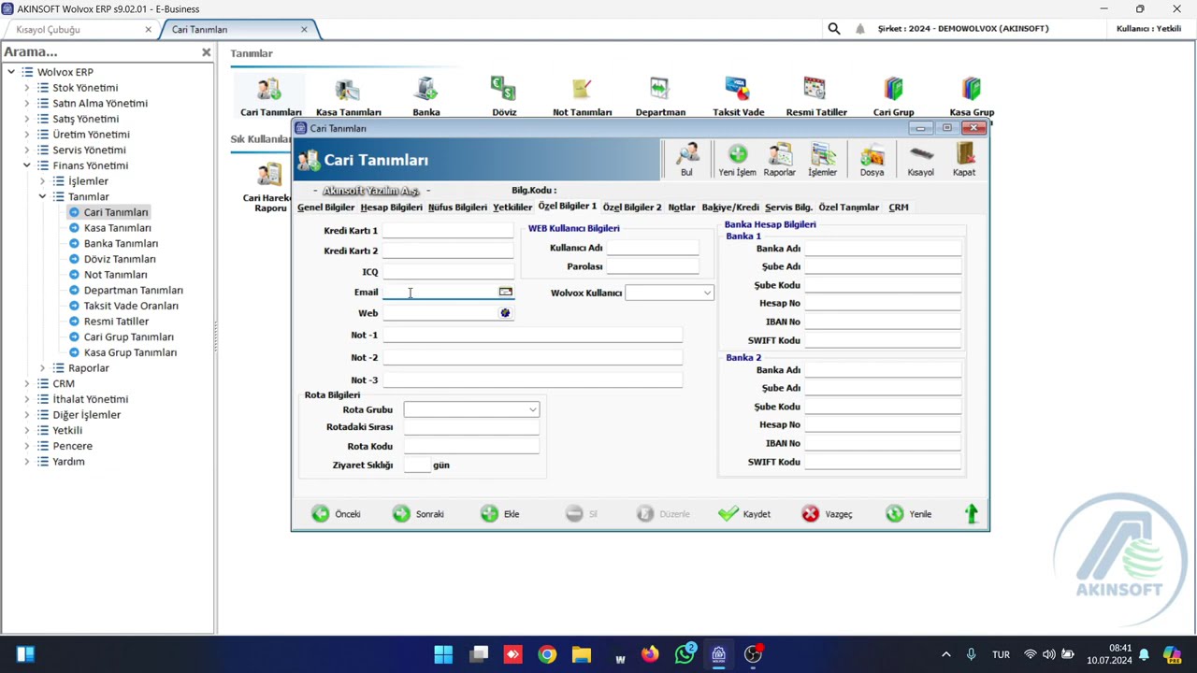Click the Yenile button

tap(908, 514)
